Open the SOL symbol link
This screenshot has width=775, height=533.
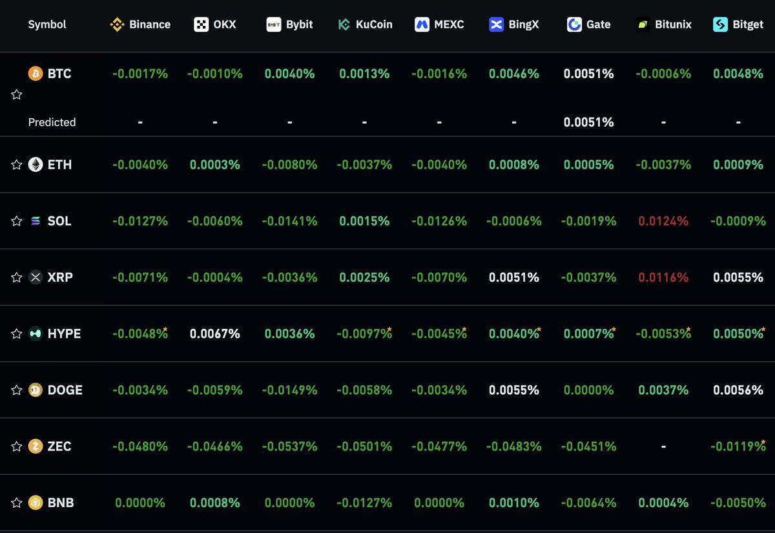(x=59, y=221)
